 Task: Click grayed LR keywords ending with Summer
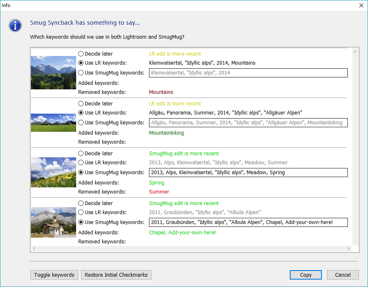218,163
